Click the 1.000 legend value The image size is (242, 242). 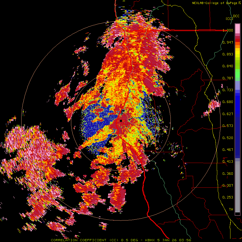pos(228,30)
